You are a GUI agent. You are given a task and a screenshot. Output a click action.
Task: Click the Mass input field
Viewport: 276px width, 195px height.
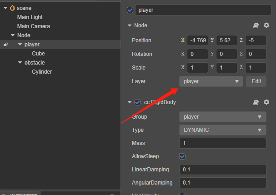click(x=223, y=143)
